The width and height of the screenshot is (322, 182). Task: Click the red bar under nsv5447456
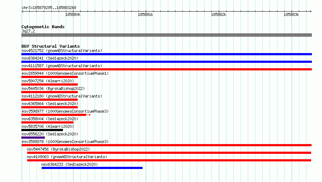(x=169, y=153)
